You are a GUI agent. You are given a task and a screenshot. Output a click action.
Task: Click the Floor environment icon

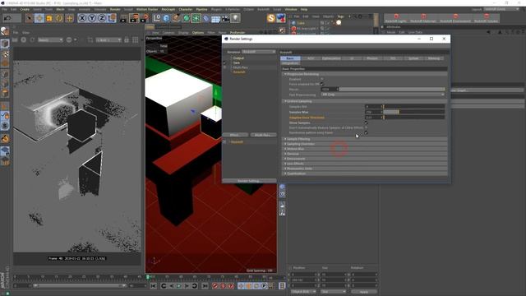(215, 18)
